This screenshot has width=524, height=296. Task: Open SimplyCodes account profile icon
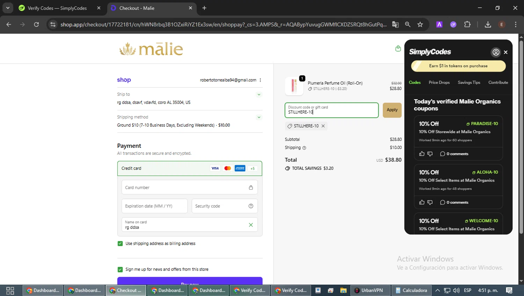click(x=496, y=52)
